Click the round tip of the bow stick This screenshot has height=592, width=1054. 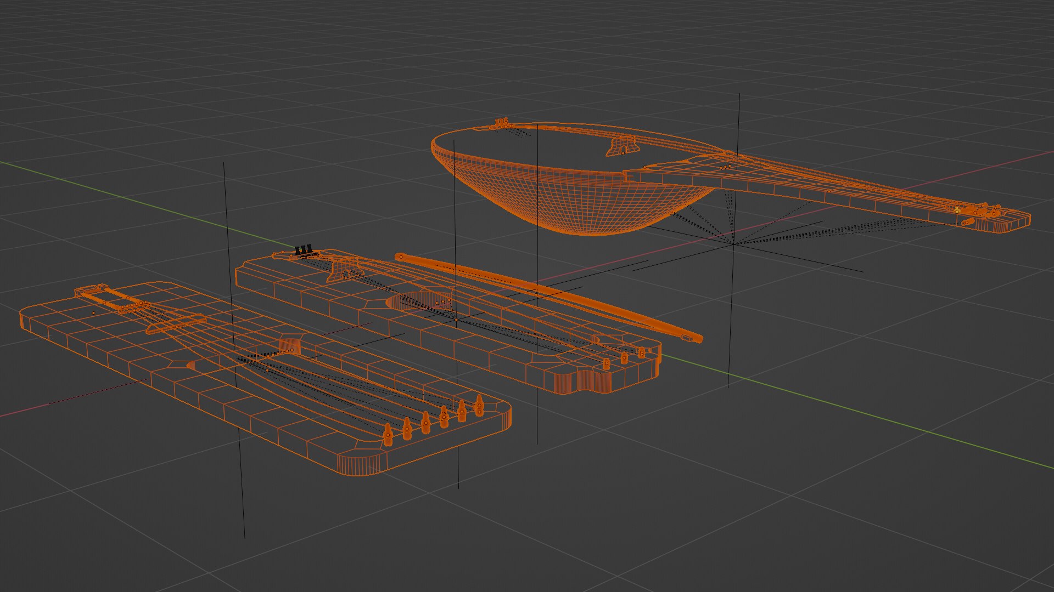point(400,256)
